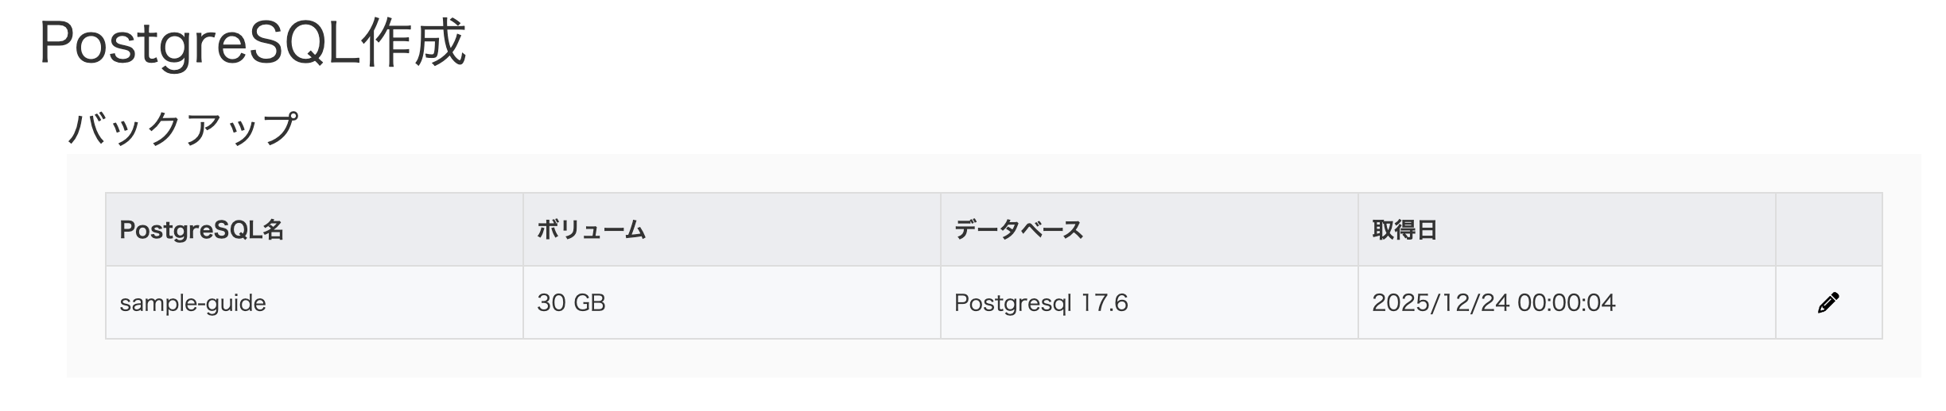
Task: Click the 名 character in the first column header
Action: tap(273, 230)
